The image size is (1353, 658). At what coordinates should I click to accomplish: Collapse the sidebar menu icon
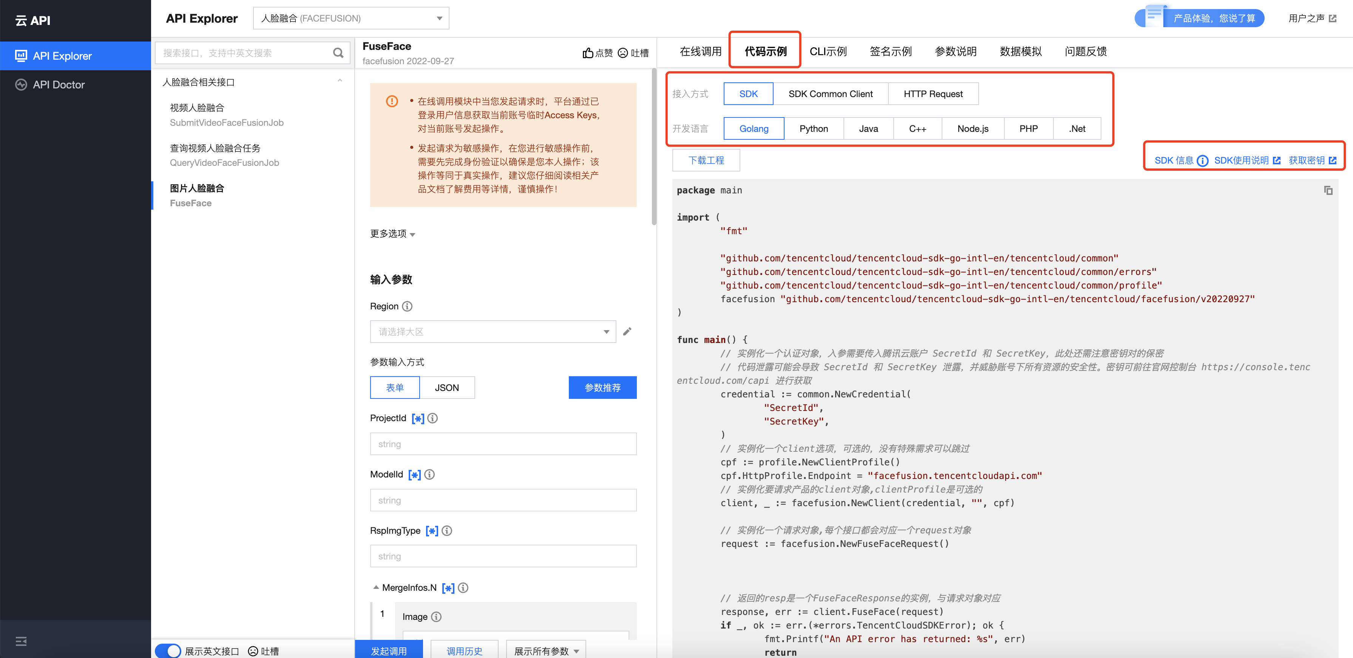pos(21,641)
